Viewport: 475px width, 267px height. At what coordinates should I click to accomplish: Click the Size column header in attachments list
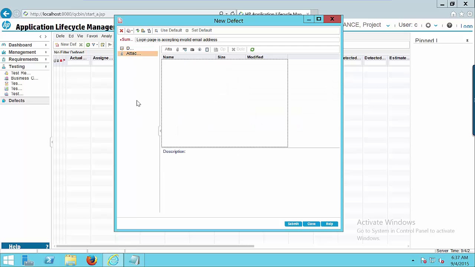[x=231, y=57]
